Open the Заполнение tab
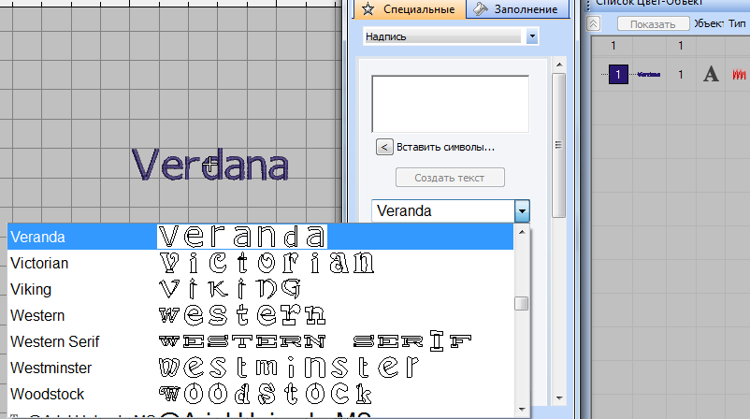 coord(517,9)
